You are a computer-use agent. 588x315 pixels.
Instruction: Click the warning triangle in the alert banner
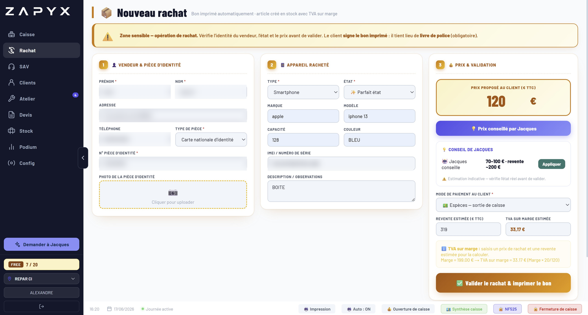click(x=108, y=36)
